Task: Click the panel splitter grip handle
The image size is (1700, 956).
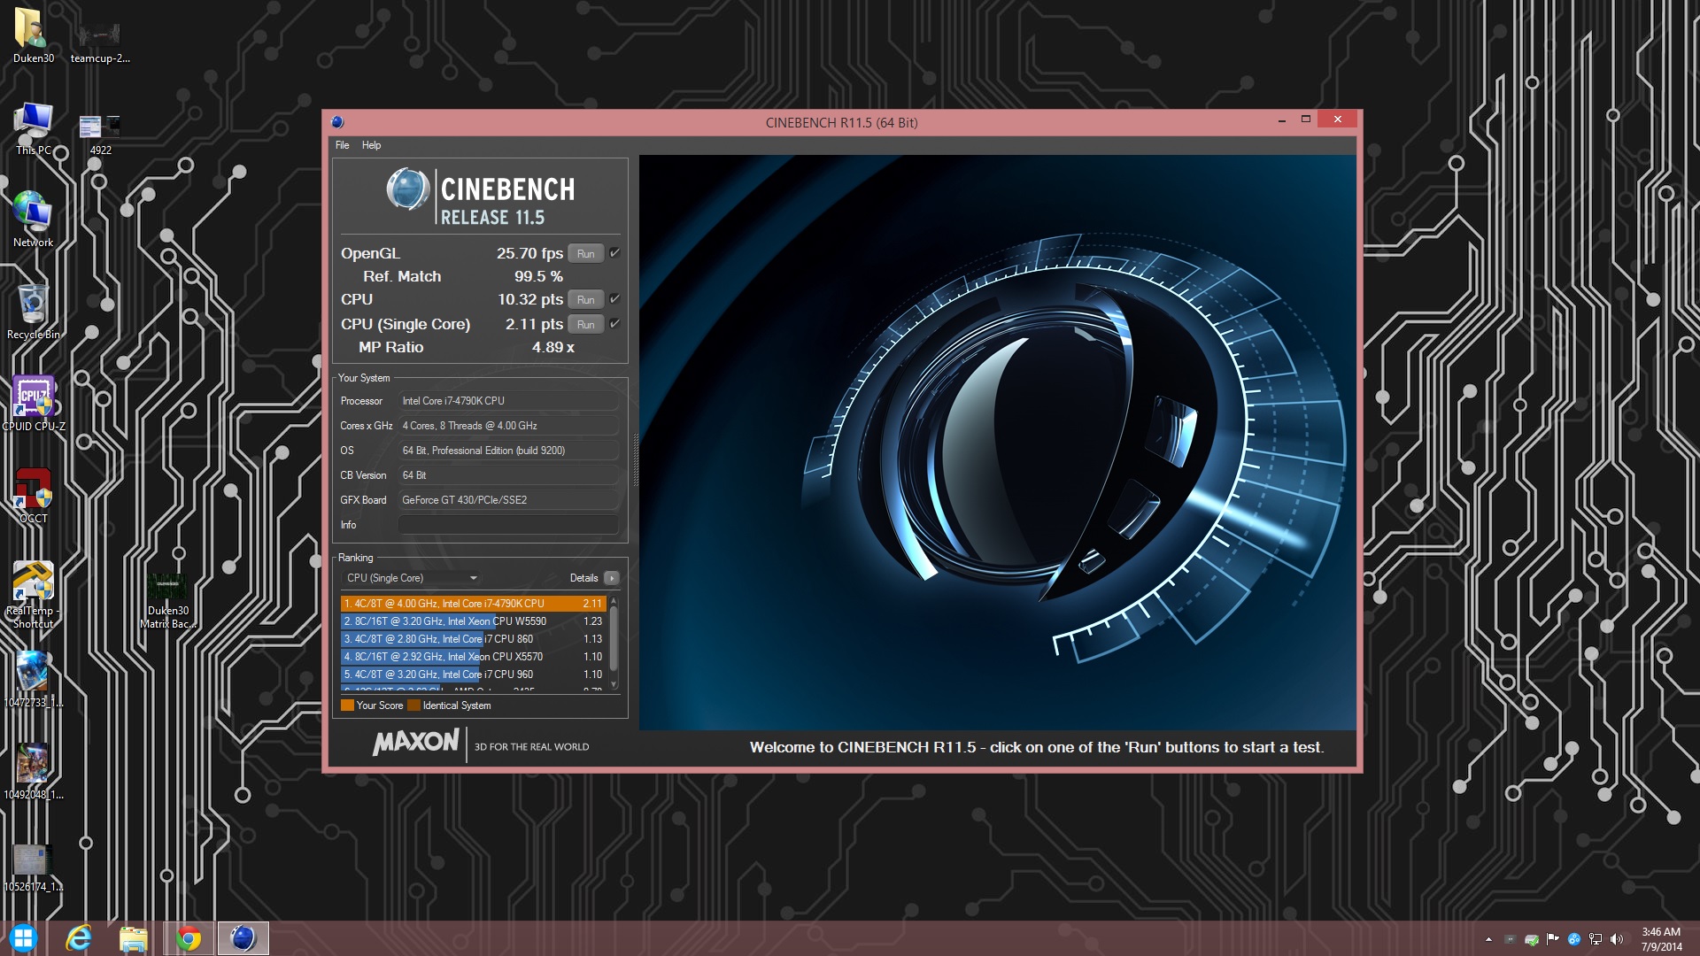Action: pyautogui.click(x=635, y=460)
